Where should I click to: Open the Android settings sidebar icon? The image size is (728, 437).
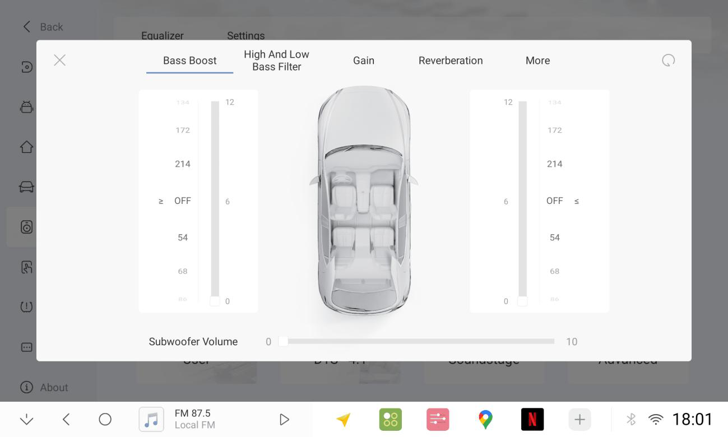point(26,106)
